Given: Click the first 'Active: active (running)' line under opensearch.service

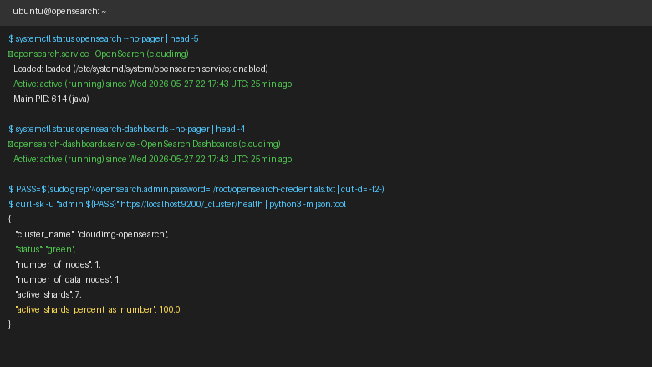Looking at the screenshot, I should [153, 84].
